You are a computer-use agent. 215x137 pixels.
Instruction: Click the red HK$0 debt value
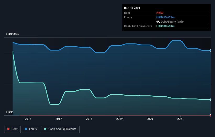click(x=160, y=13)
